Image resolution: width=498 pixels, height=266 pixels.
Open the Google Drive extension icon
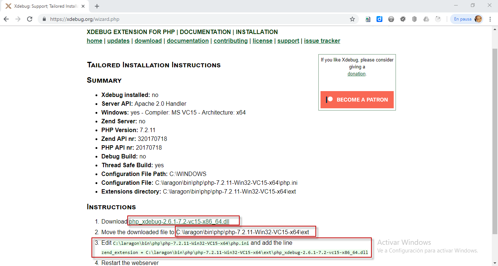426,19
